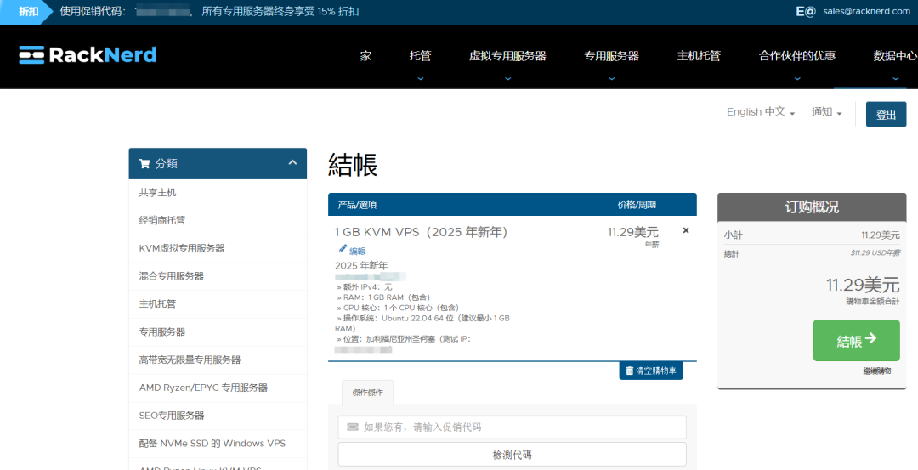Click the 继续購物 link
This screenshot has height=470, width=918.
[876, 371]
